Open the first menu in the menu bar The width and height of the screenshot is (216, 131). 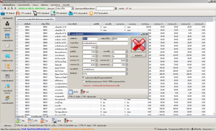[x=8, y=5]
